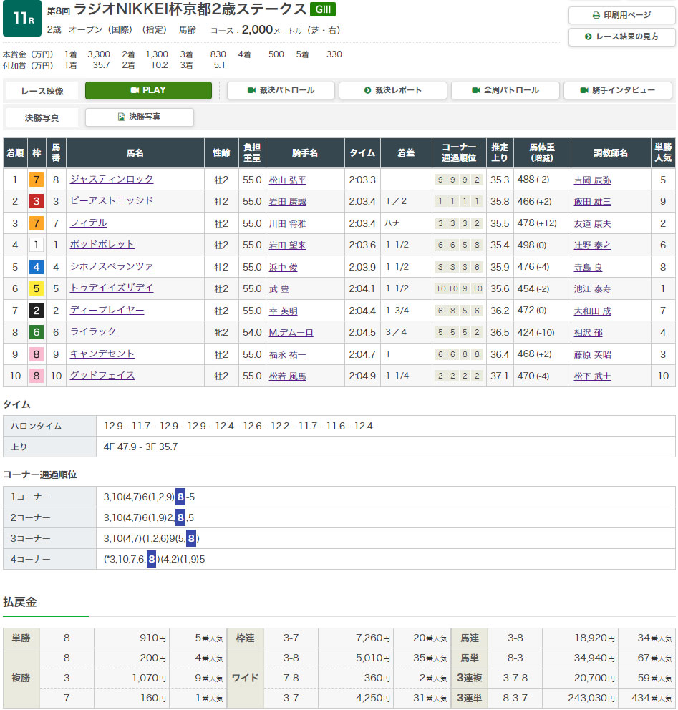Open the 裁決レポート report
678x710 pixels.
392,91
